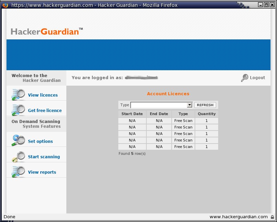This screenshot has height=222, width=277.
Task: Click the Start scanning magnifier icon
Action: [18, 157]
